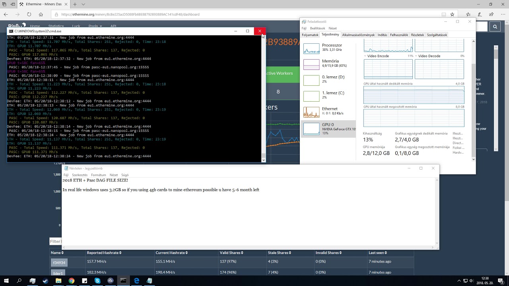Open Google Chrome from the taskbar
The height and width of the screenshot is (286, 509).
[x=72, y=280]
